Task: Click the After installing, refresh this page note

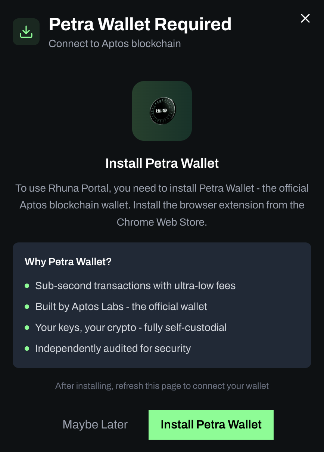Action: click(162, 386)
